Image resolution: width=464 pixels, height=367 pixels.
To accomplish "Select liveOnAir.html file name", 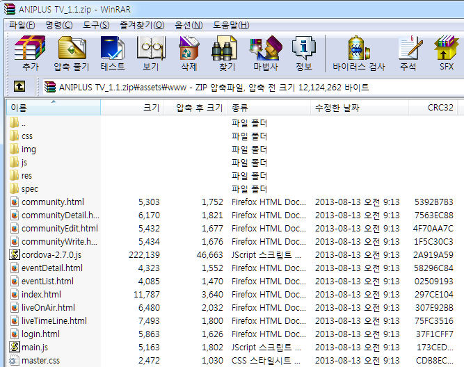I will coord(48,307).
